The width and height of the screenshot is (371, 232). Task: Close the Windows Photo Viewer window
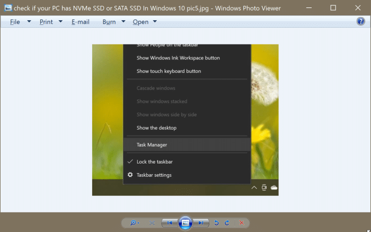coord(358,8)
